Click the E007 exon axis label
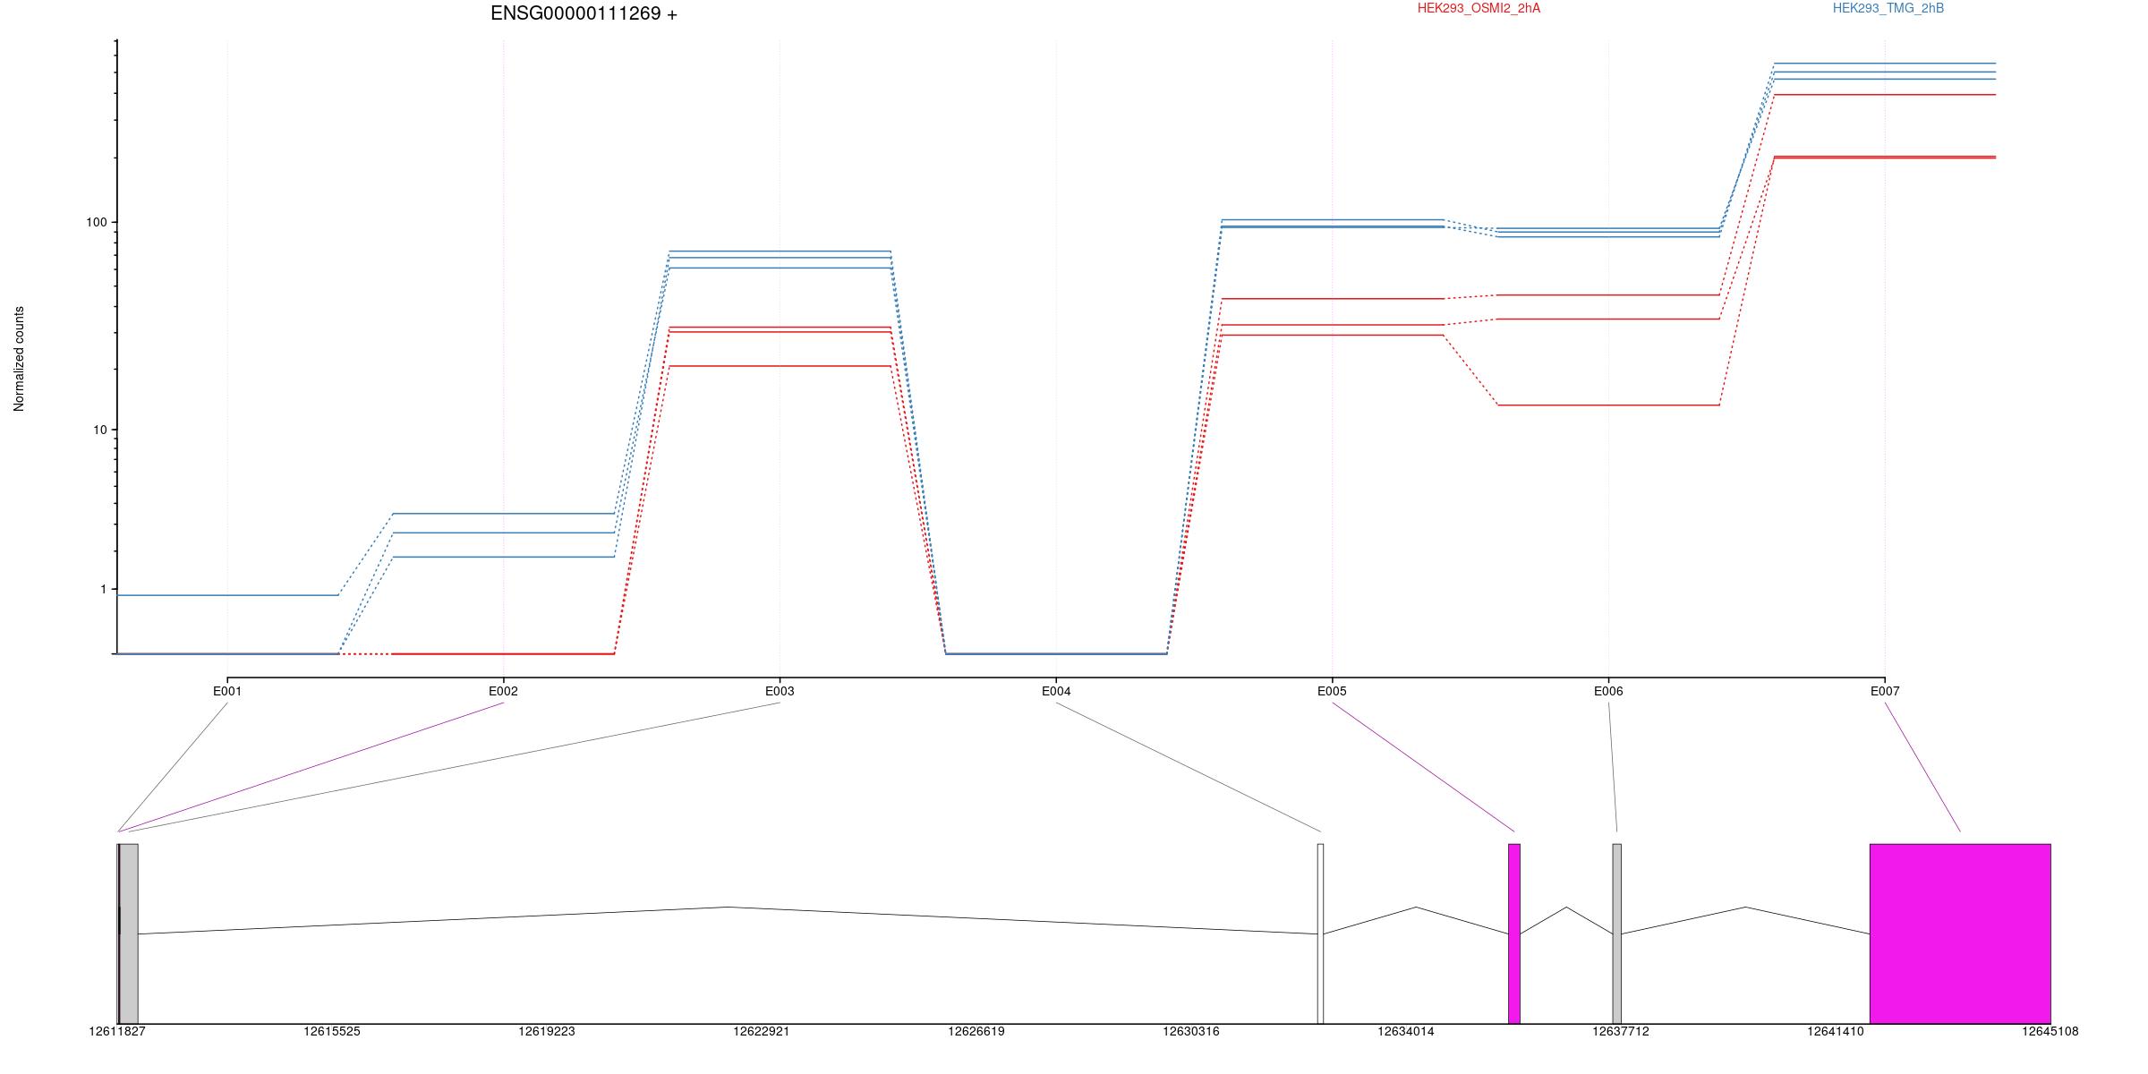The image size is (2148, 1074). coord(1885,691)
